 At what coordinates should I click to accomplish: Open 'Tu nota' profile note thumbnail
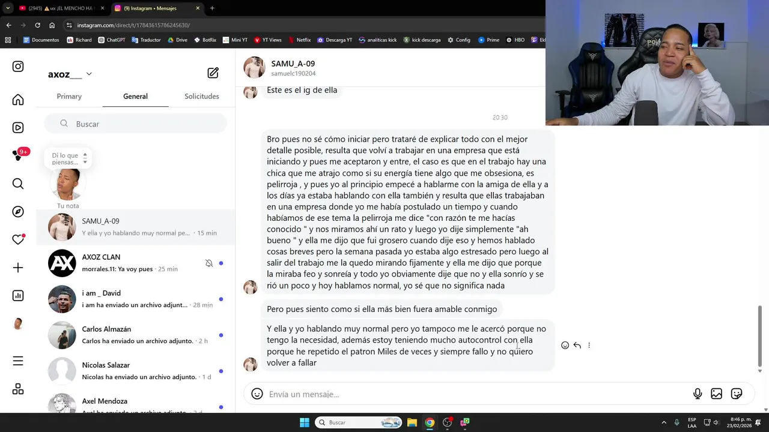67,184
